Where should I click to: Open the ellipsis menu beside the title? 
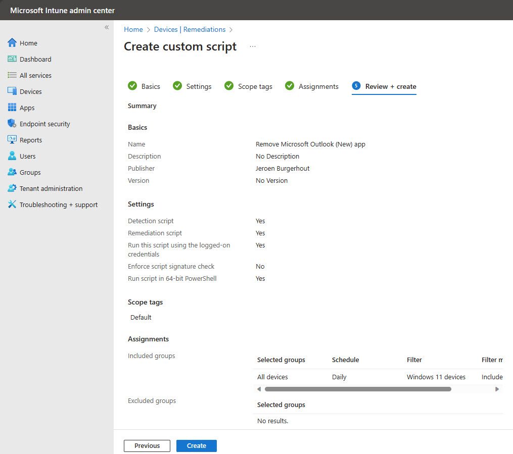253,46
